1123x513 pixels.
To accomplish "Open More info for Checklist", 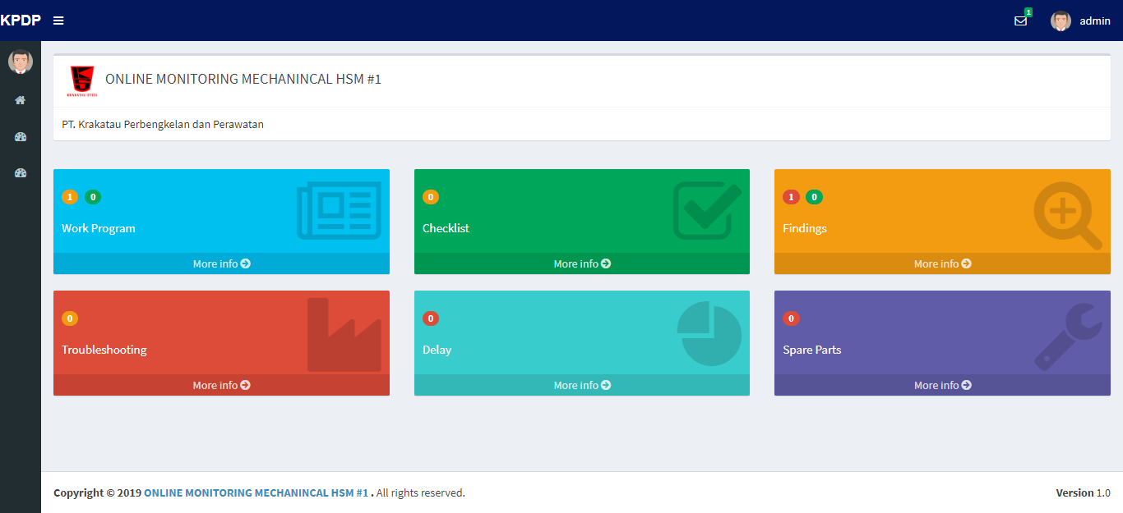I will pos(582,263).
